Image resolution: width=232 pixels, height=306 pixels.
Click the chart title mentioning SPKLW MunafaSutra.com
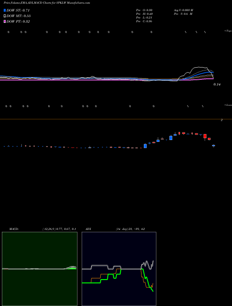[x=47, y=3]
